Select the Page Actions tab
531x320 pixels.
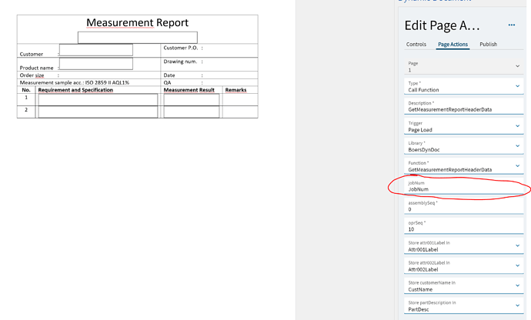coord(453,45)
